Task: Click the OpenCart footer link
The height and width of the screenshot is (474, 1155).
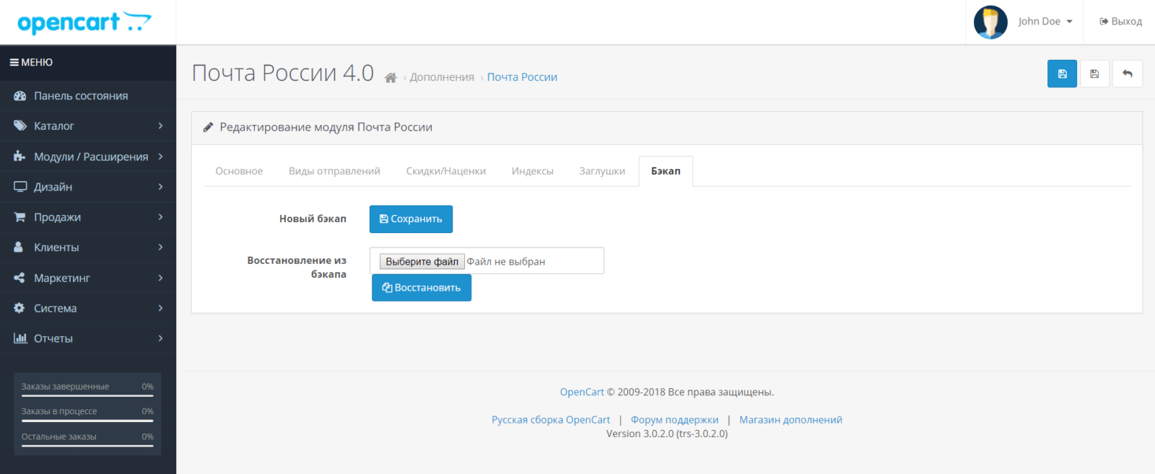Action: 582,392
